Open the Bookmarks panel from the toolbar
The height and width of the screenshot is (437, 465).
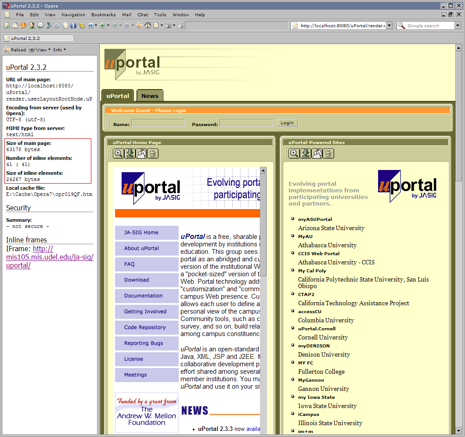[x=7, y=25]
